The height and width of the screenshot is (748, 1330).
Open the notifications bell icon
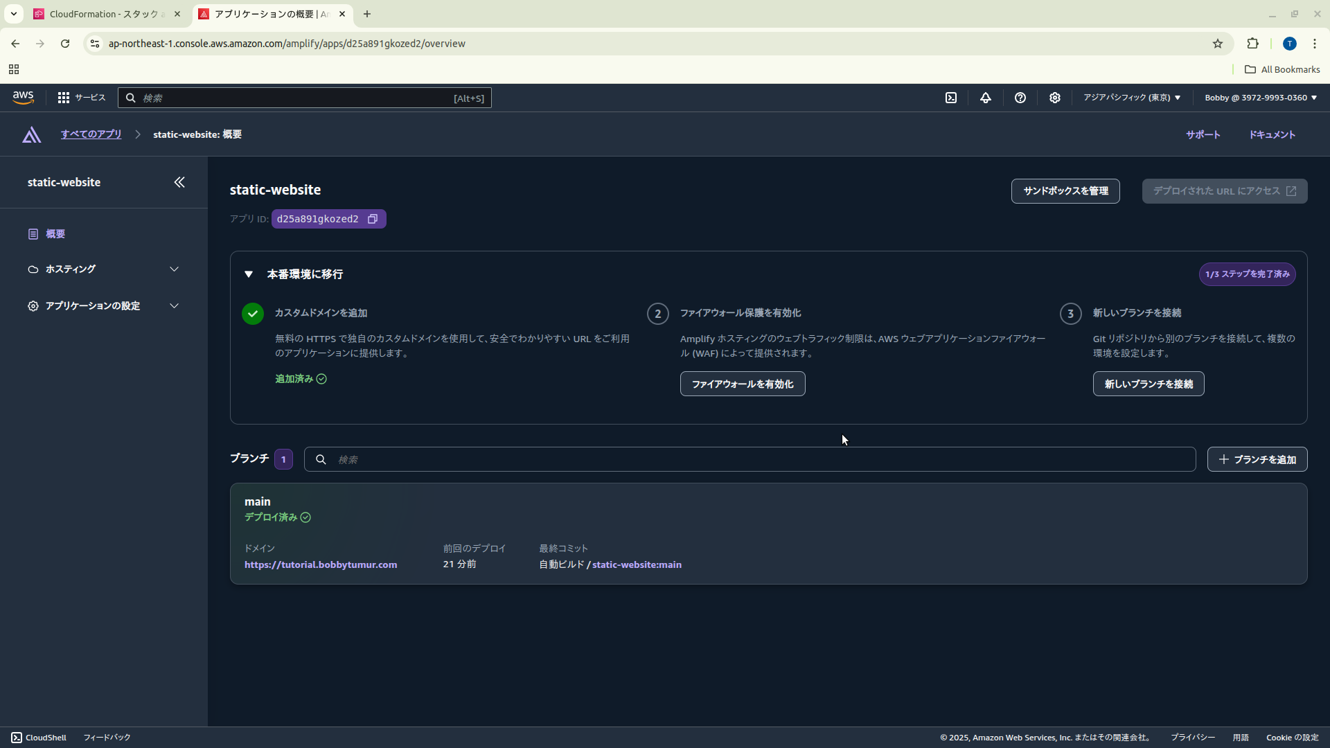(x=985, y=98)
